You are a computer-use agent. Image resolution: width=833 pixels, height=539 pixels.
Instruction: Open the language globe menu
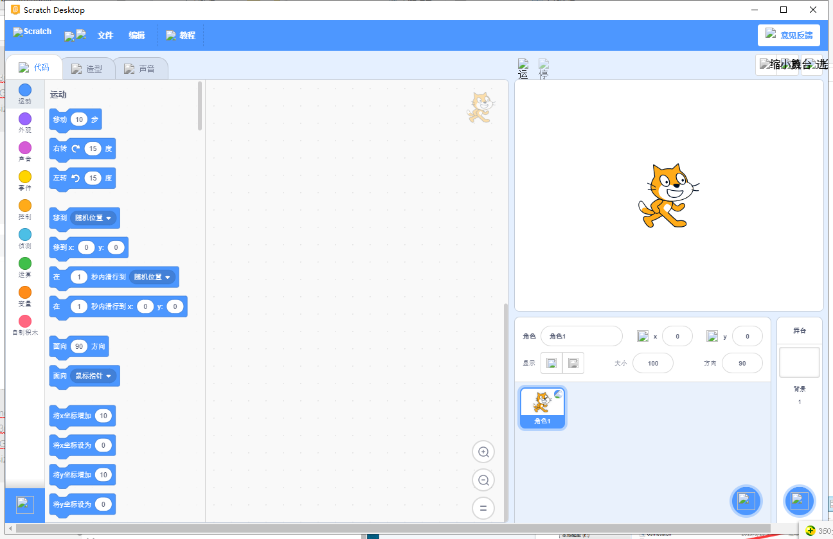pyautogui.click(x=75, y=35)
